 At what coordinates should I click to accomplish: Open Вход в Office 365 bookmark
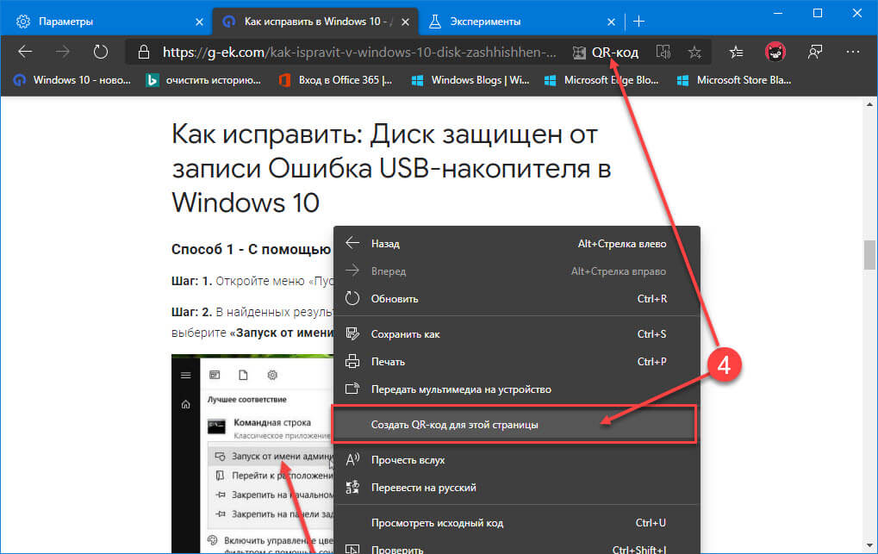335,80
